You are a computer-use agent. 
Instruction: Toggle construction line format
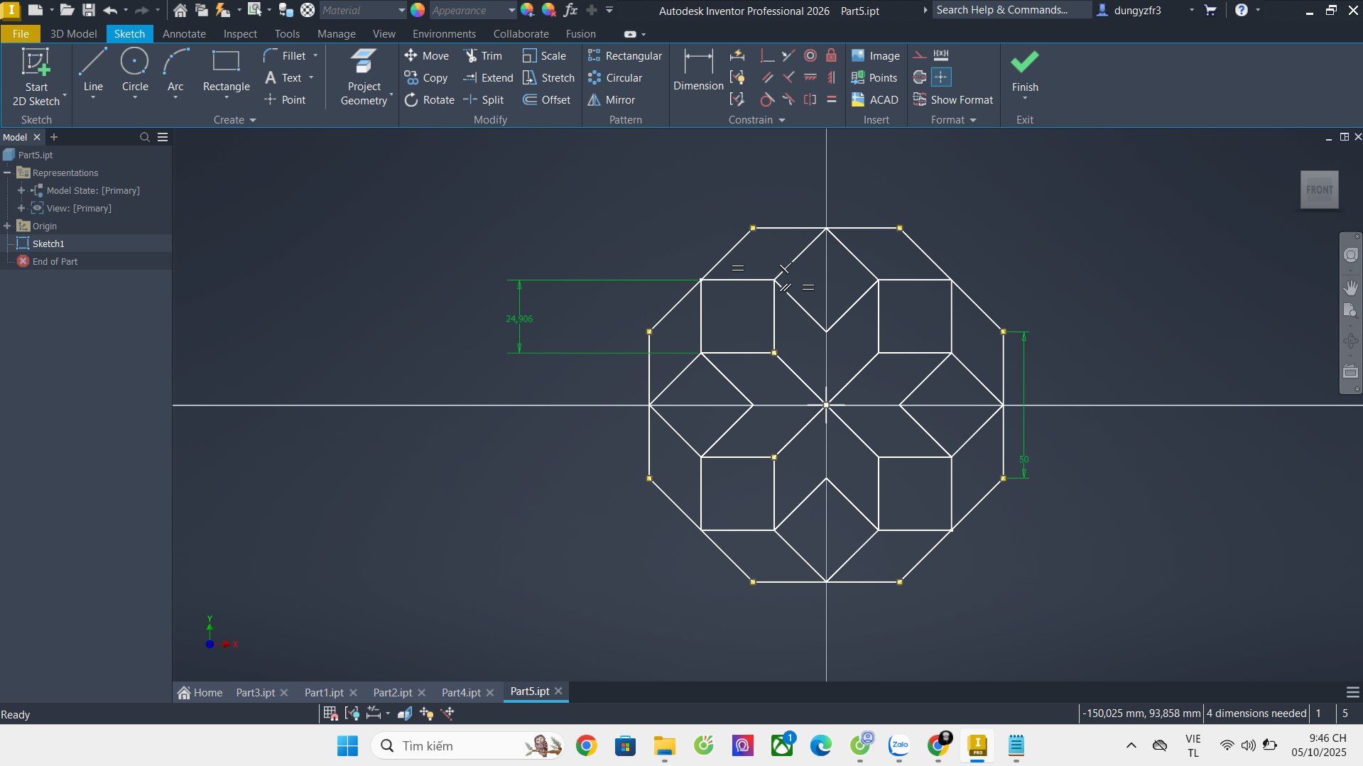(920, 55)
